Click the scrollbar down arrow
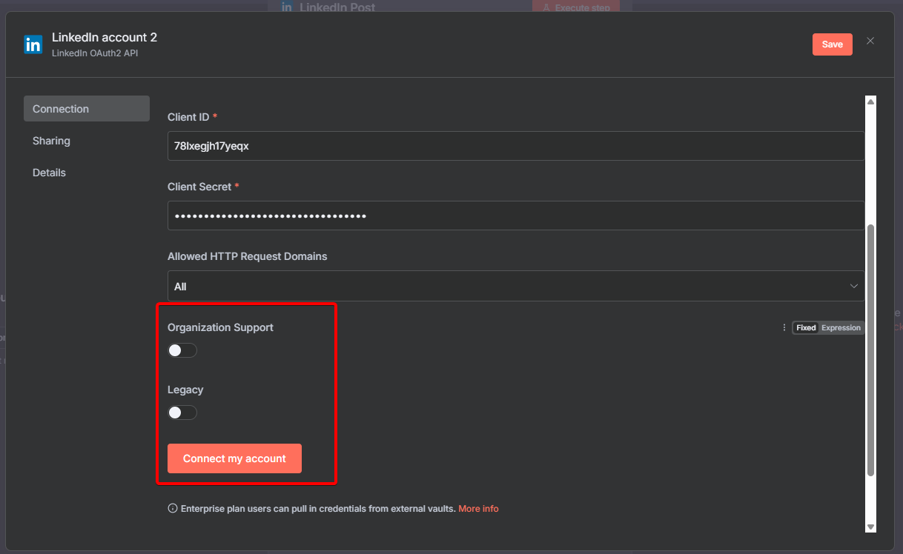 click(871, 527)
